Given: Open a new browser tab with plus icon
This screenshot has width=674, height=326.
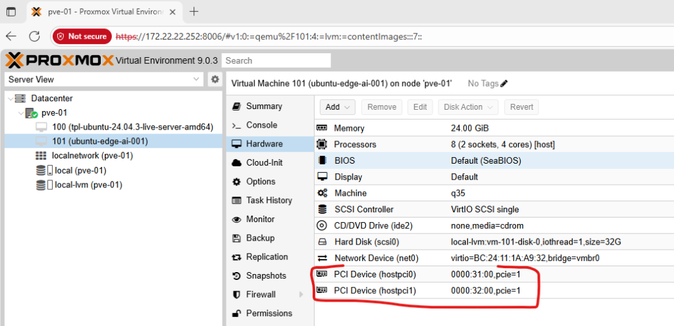Looking at the screenshot, I should click(194, 12).
